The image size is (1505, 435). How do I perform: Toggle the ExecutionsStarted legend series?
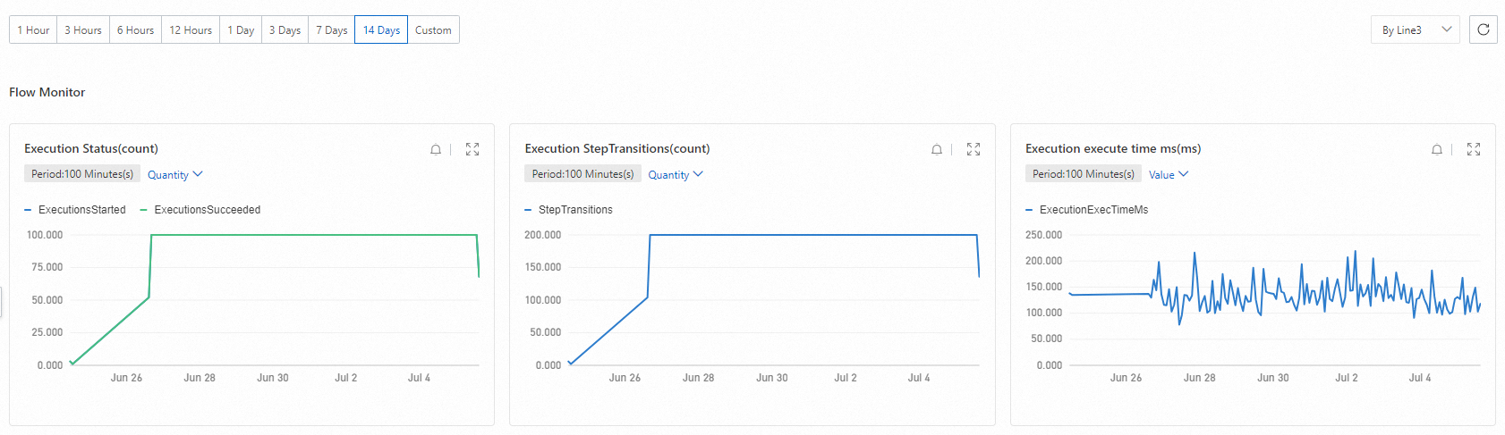[81, 210]
